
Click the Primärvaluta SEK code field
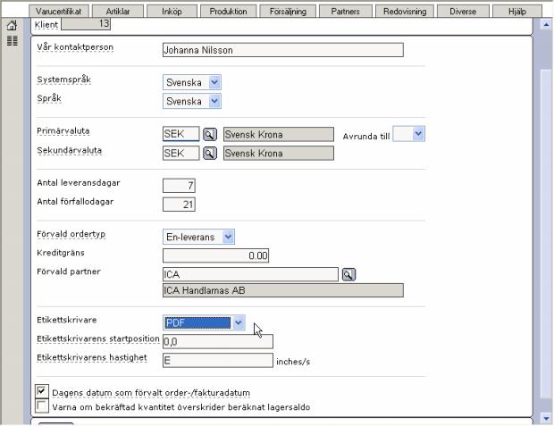(x=180, y=134)
